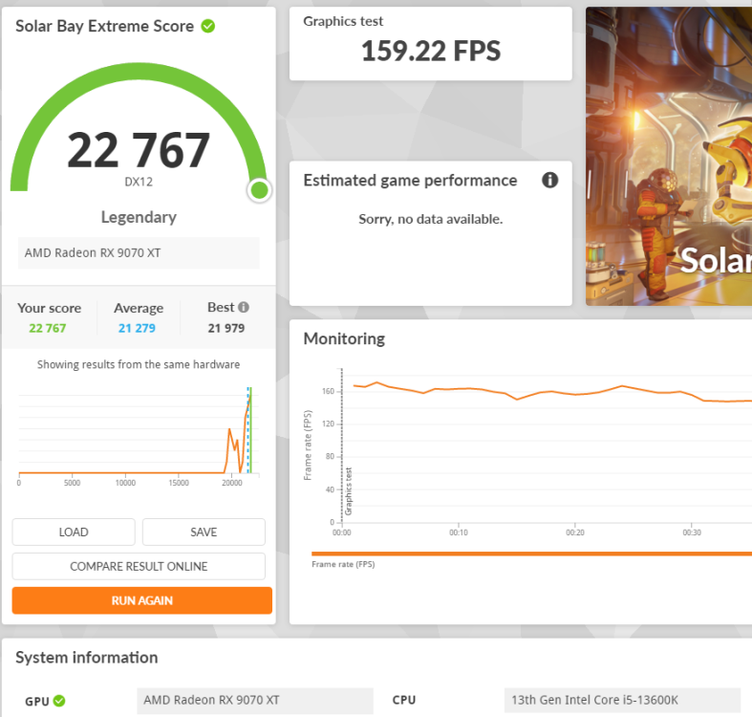Click the 20000 label on the score distribution axis

(231, 483)
